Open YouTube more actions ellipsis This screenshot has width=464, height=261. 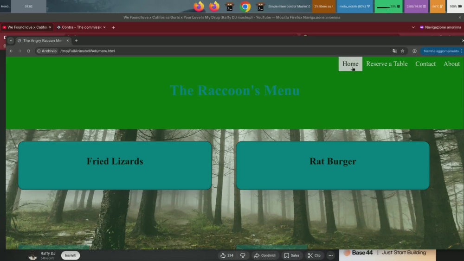click(330, 255)
